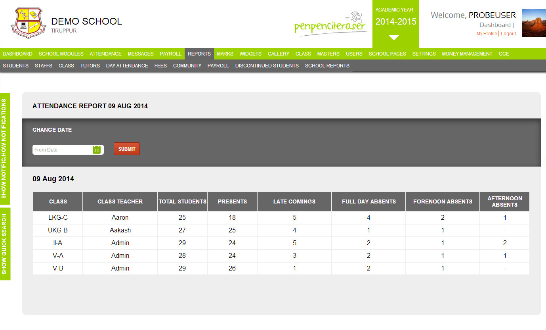Expand the Academic Year dropdown arrow
Image resolution: width=546 pixels, height=330 pixels.
point(394,38)
